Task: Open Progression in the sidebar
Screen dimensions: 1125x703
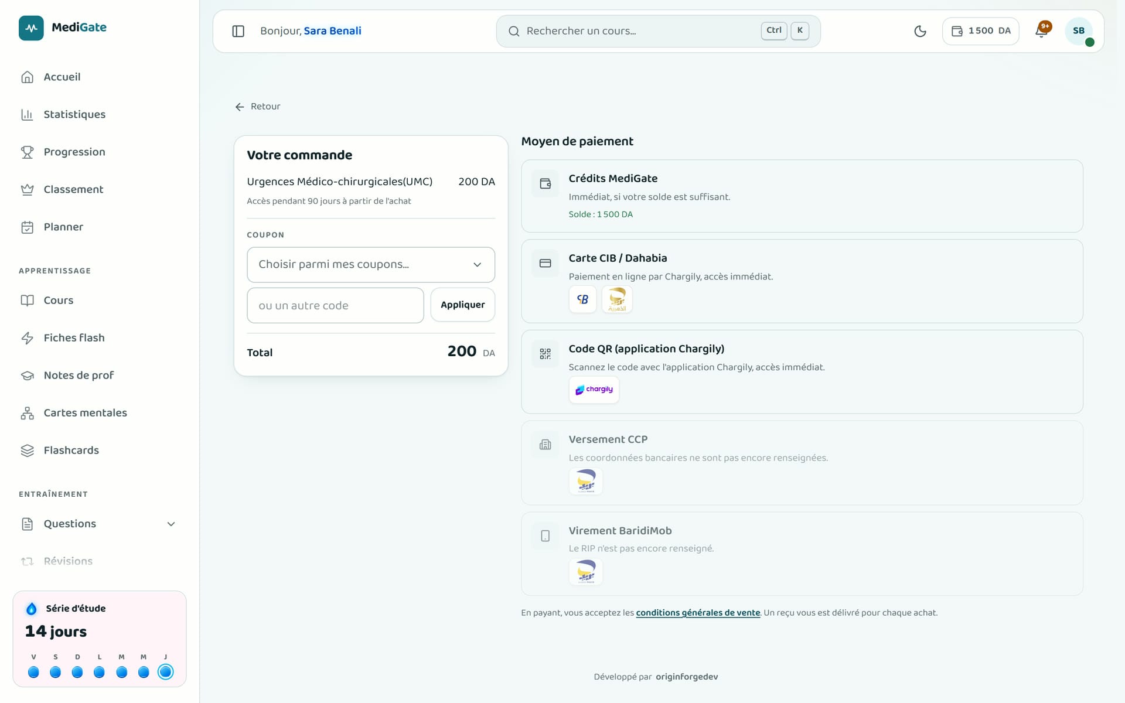Action: click(100, 152)
